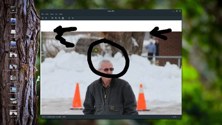
Task: Click the image dimensions in the status bar
Action: (x=49, y=117)
